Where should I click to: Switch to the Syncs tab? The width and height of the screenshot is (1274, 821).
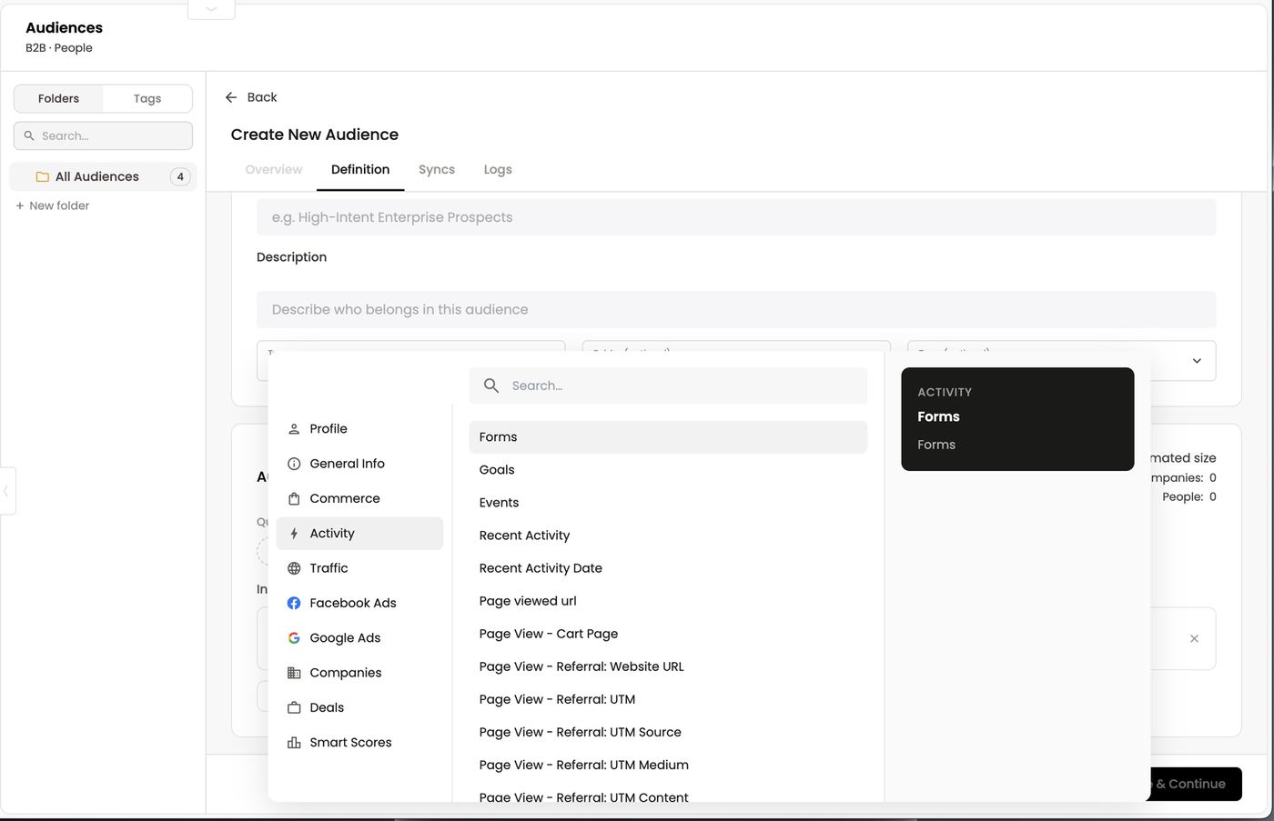point(437,169)
